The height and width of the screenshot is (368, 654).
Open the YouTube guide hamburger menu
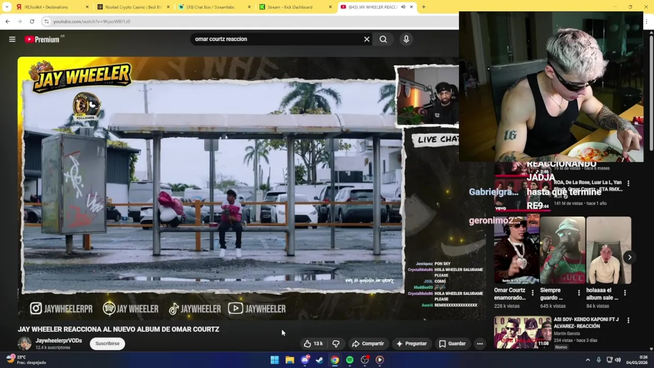tap(12, 39)
